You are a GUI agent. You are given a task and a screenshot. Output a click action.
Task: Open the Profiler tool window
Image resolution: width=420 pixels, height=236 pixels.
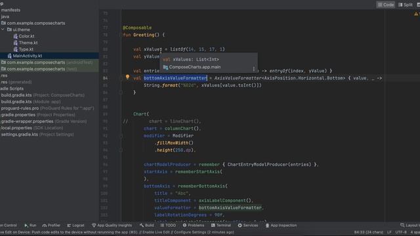pyautogui.click(x=51, y=226)
